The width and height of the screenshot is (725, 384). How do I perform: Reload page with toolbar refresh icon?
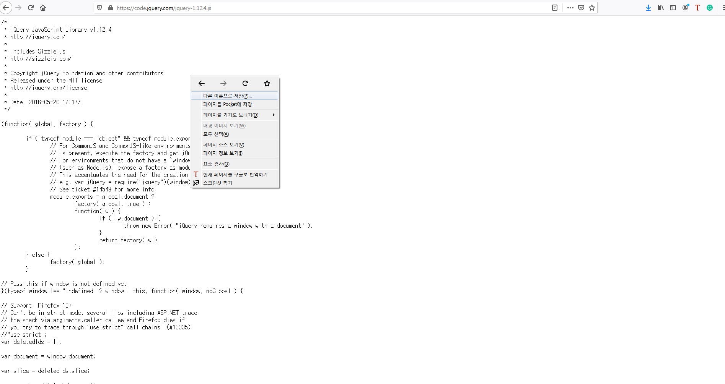coord(31,8)
